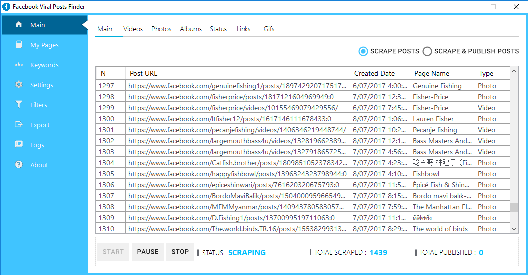Switch to the Videos tab
This screenshot has width=528, height=275.
point(133,29)
